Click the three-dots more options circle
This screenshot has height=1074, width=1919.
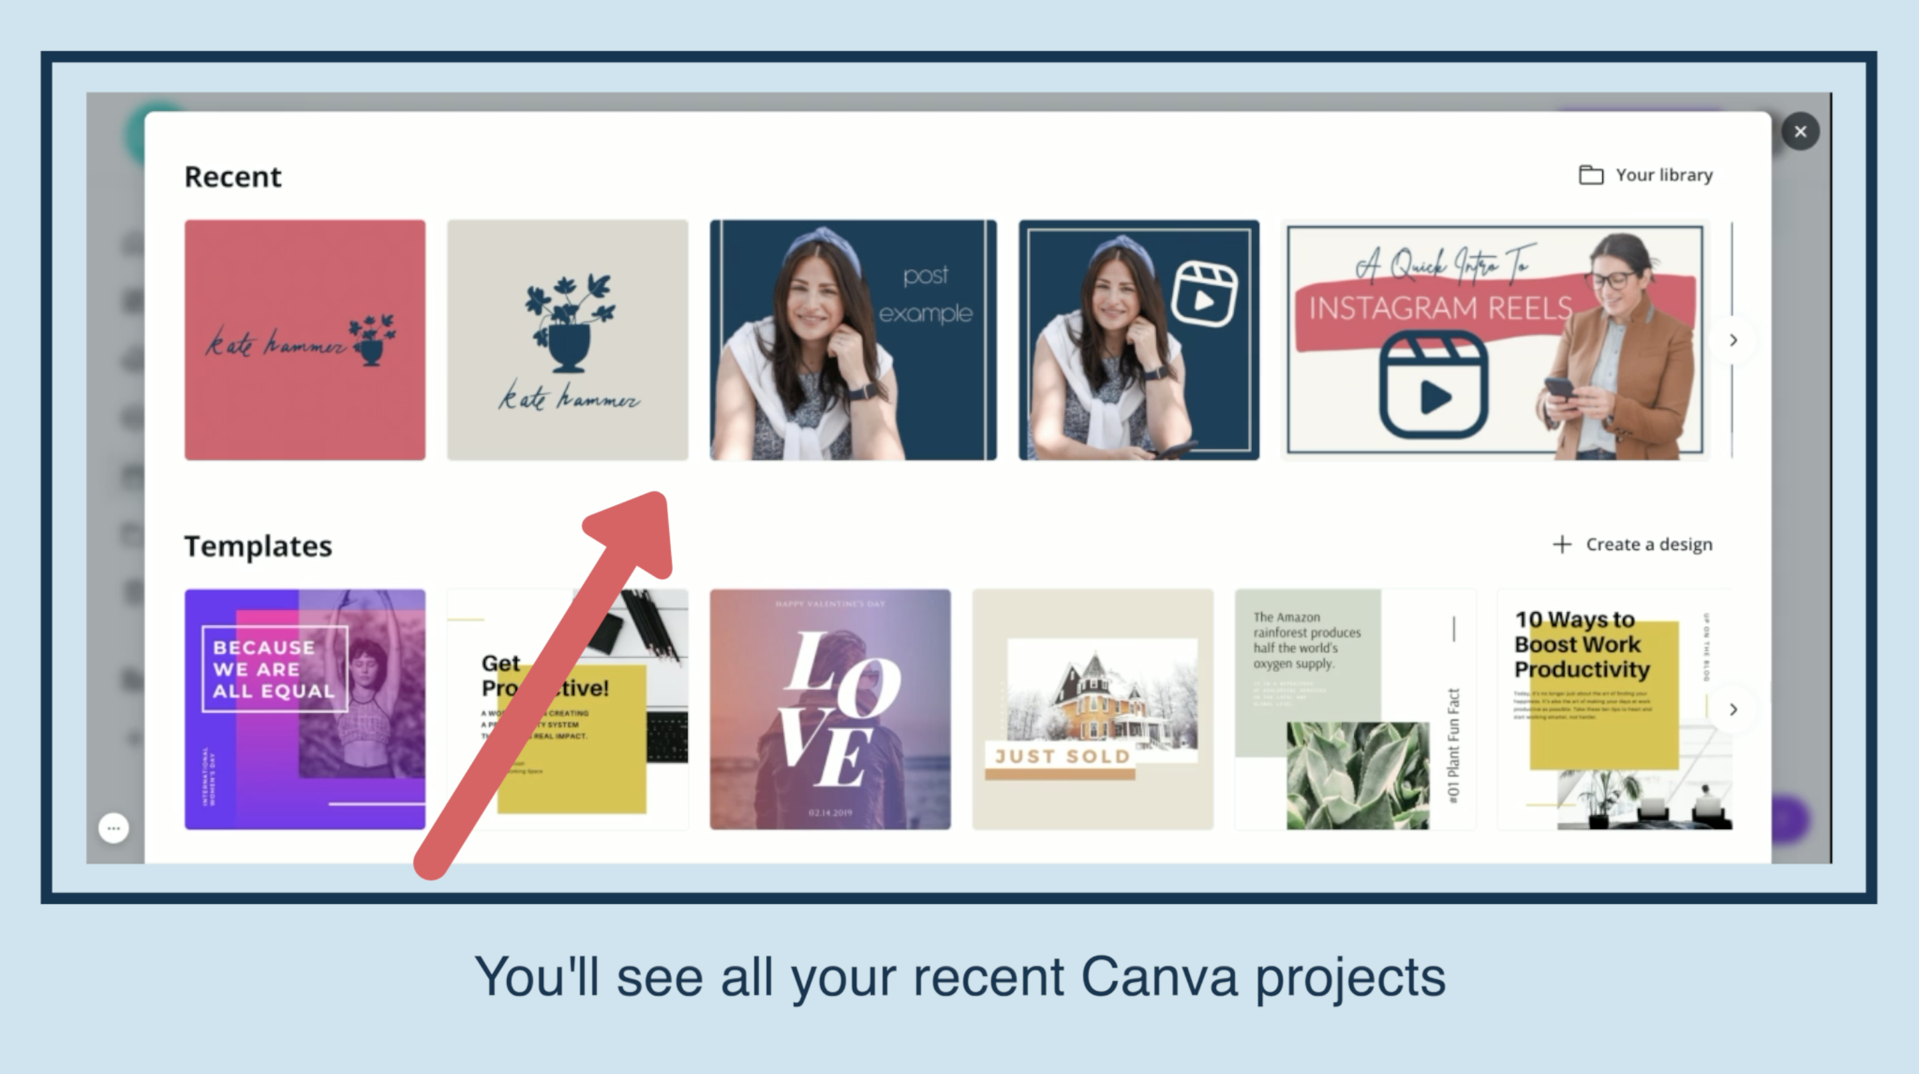coord(113,828)
